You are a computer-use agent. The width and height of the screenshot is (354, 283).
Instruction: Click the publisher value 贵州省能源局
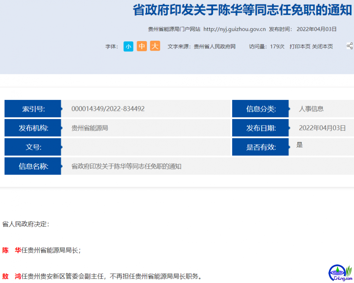[x=90, y=128]
